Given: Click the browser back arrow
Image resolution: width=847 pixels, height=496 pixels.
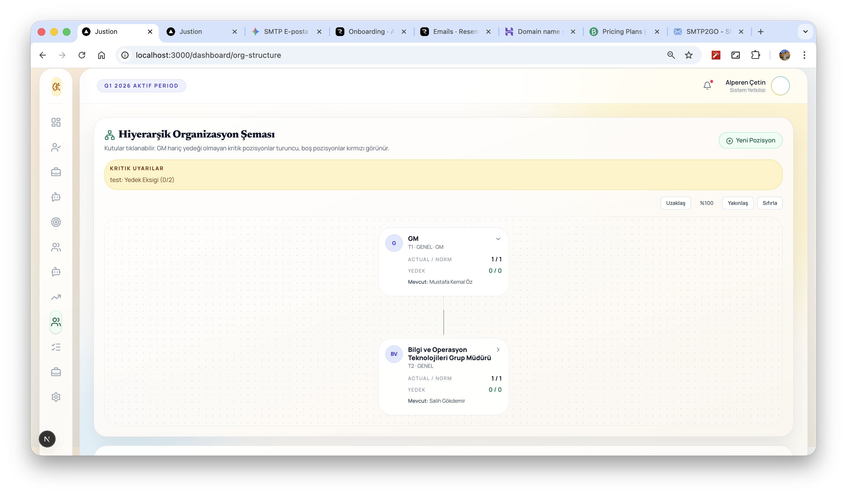Looking at the screenshot, I should [x=43, y=55].
